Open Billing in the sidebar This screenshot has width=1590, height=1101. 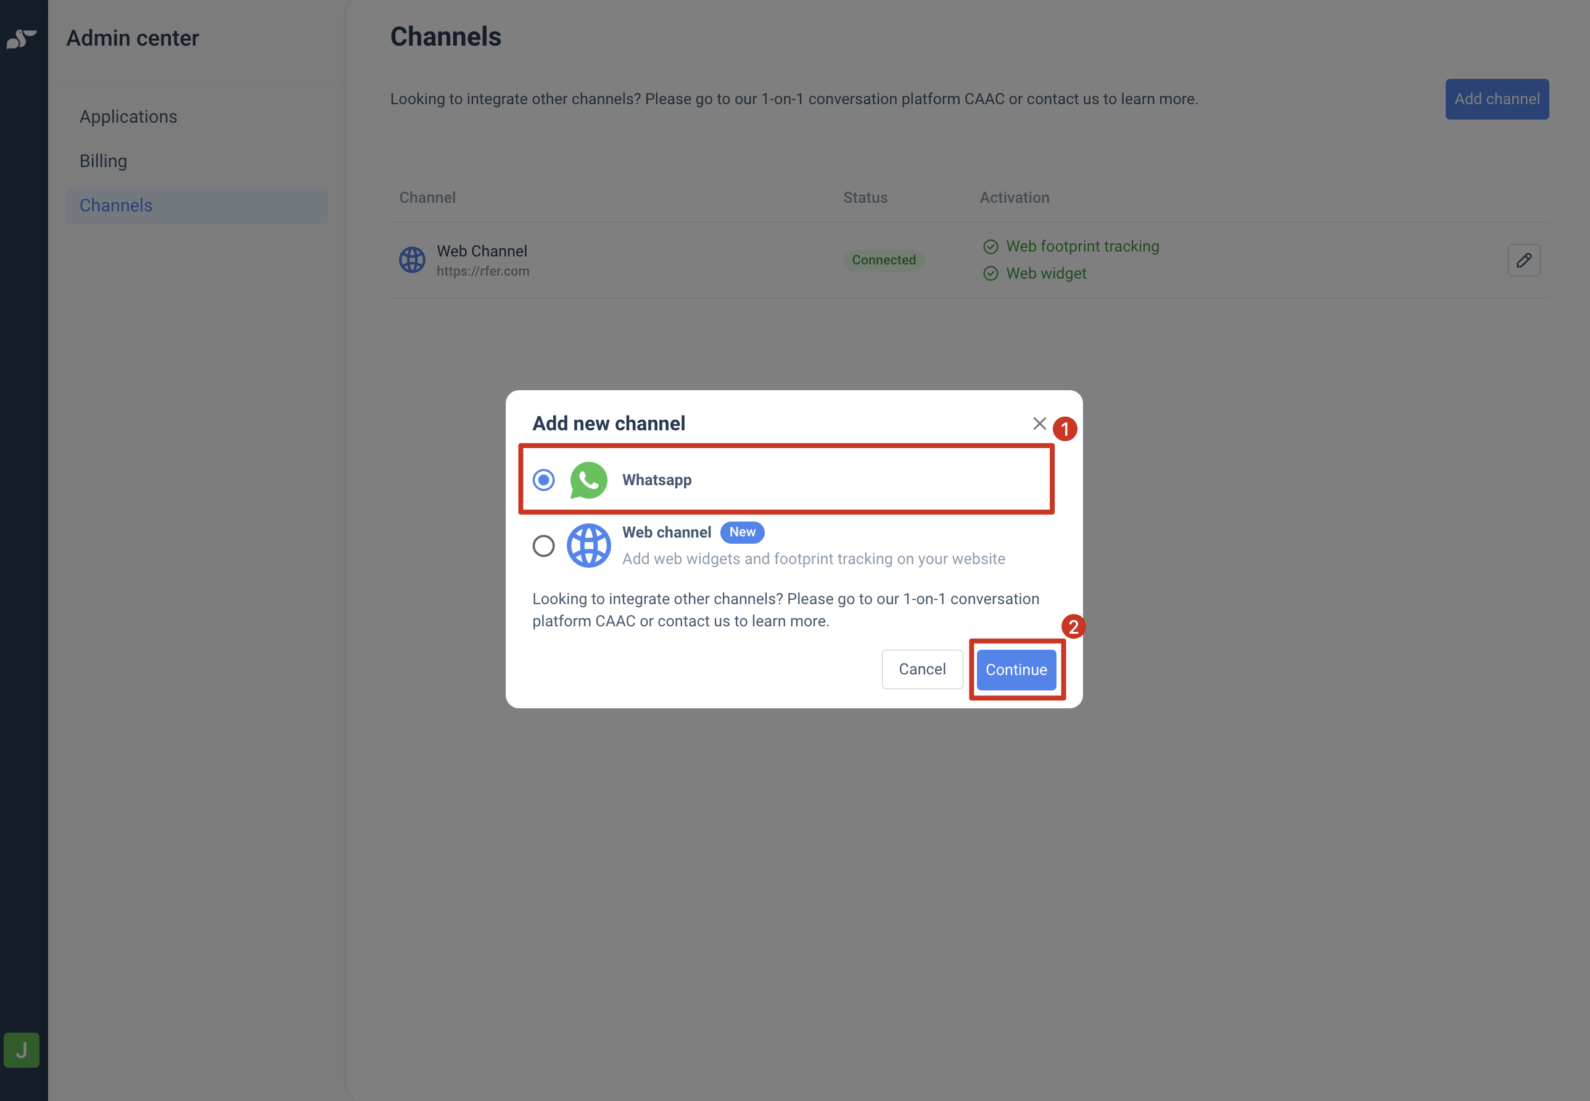click(104, 161)
